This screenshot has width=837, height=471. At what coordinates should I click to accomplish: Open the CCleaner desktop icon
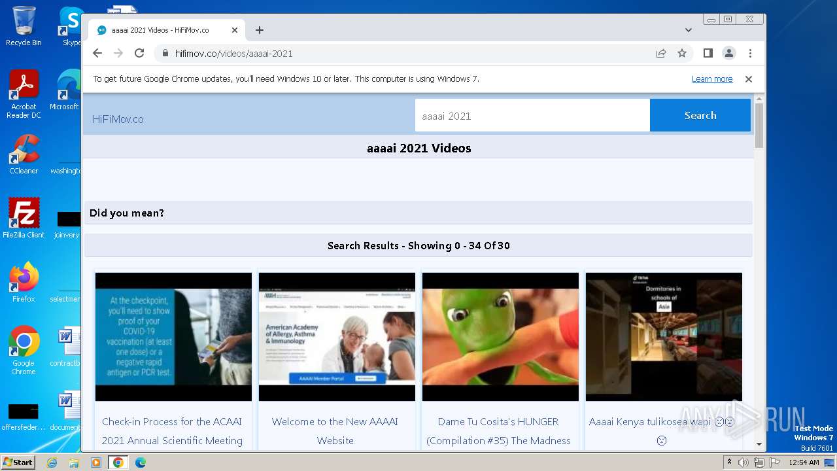tap(24, 154)
